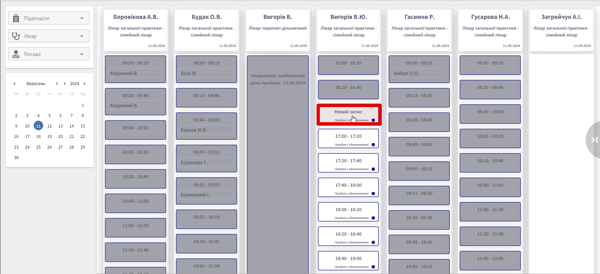This screenshot has height=274, width=600.
Task: Select the 18:00 - 18:20 time slot
Action: coord(348,212)
